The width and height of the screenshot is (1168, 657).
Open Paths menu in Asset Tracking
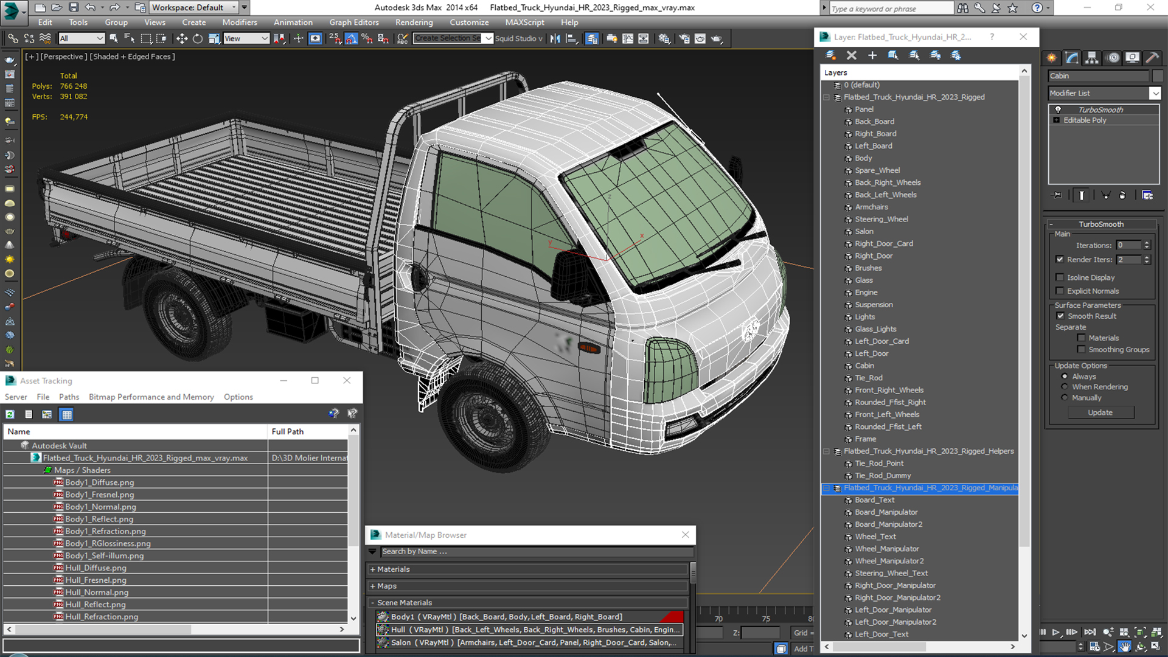point(69,397)
